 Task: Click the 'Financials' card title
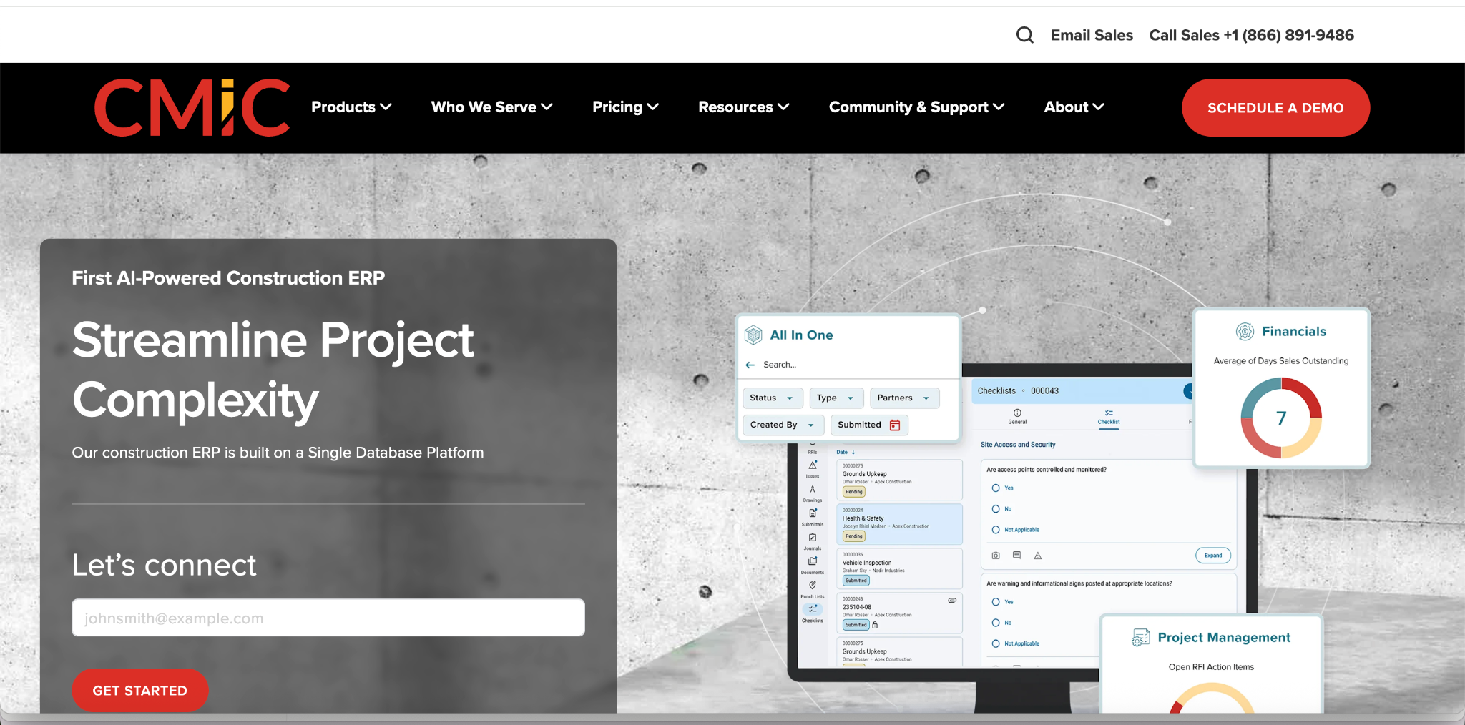coord(1294,332)
